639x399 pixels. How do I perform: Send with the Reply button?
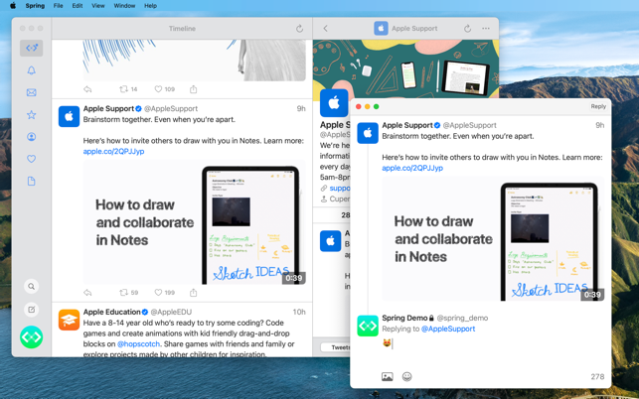click(x=598, y=106)
